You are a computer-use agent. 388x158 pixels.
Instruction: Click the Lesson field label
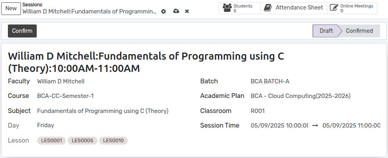tap(18, 140)
